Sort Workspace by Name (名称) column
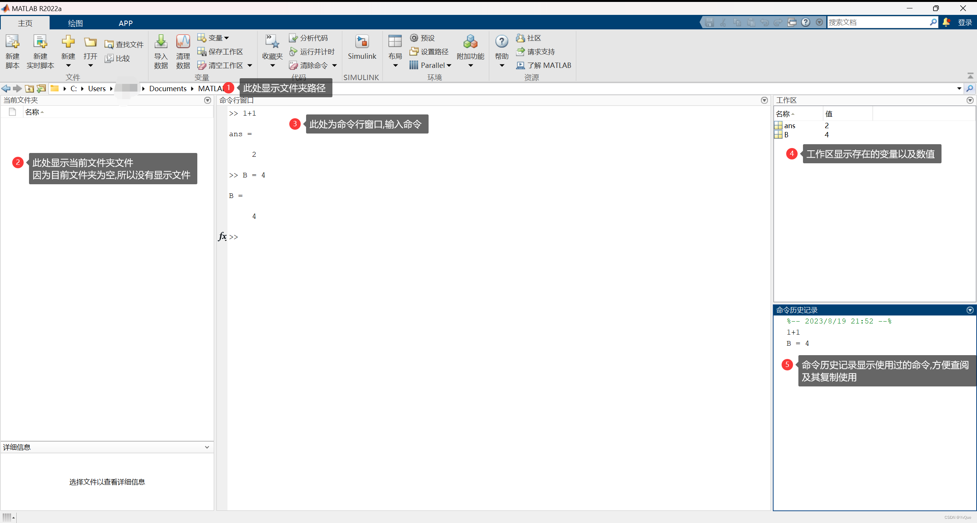Screen dimensions: 977x523 [x=798, y=114]
